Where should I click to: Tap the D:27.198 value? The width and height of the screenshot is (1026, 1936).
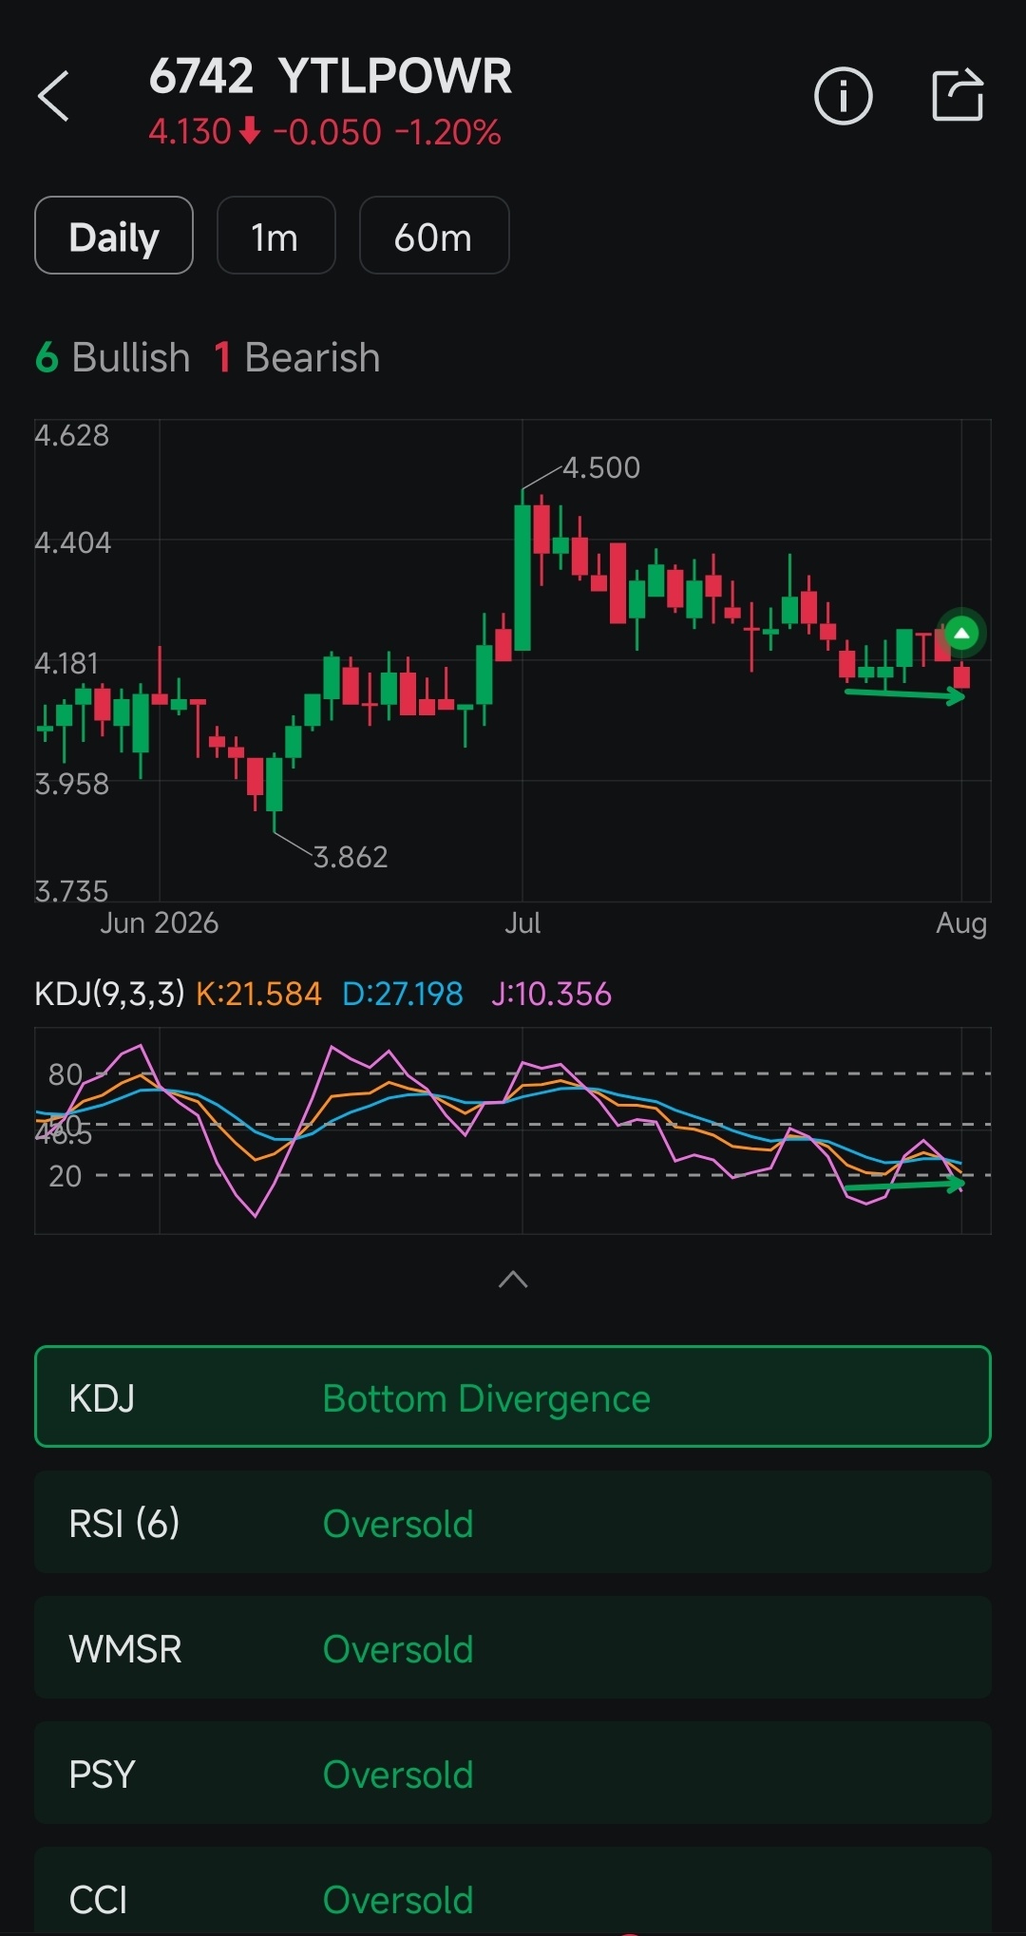click(x=403, y=994)
